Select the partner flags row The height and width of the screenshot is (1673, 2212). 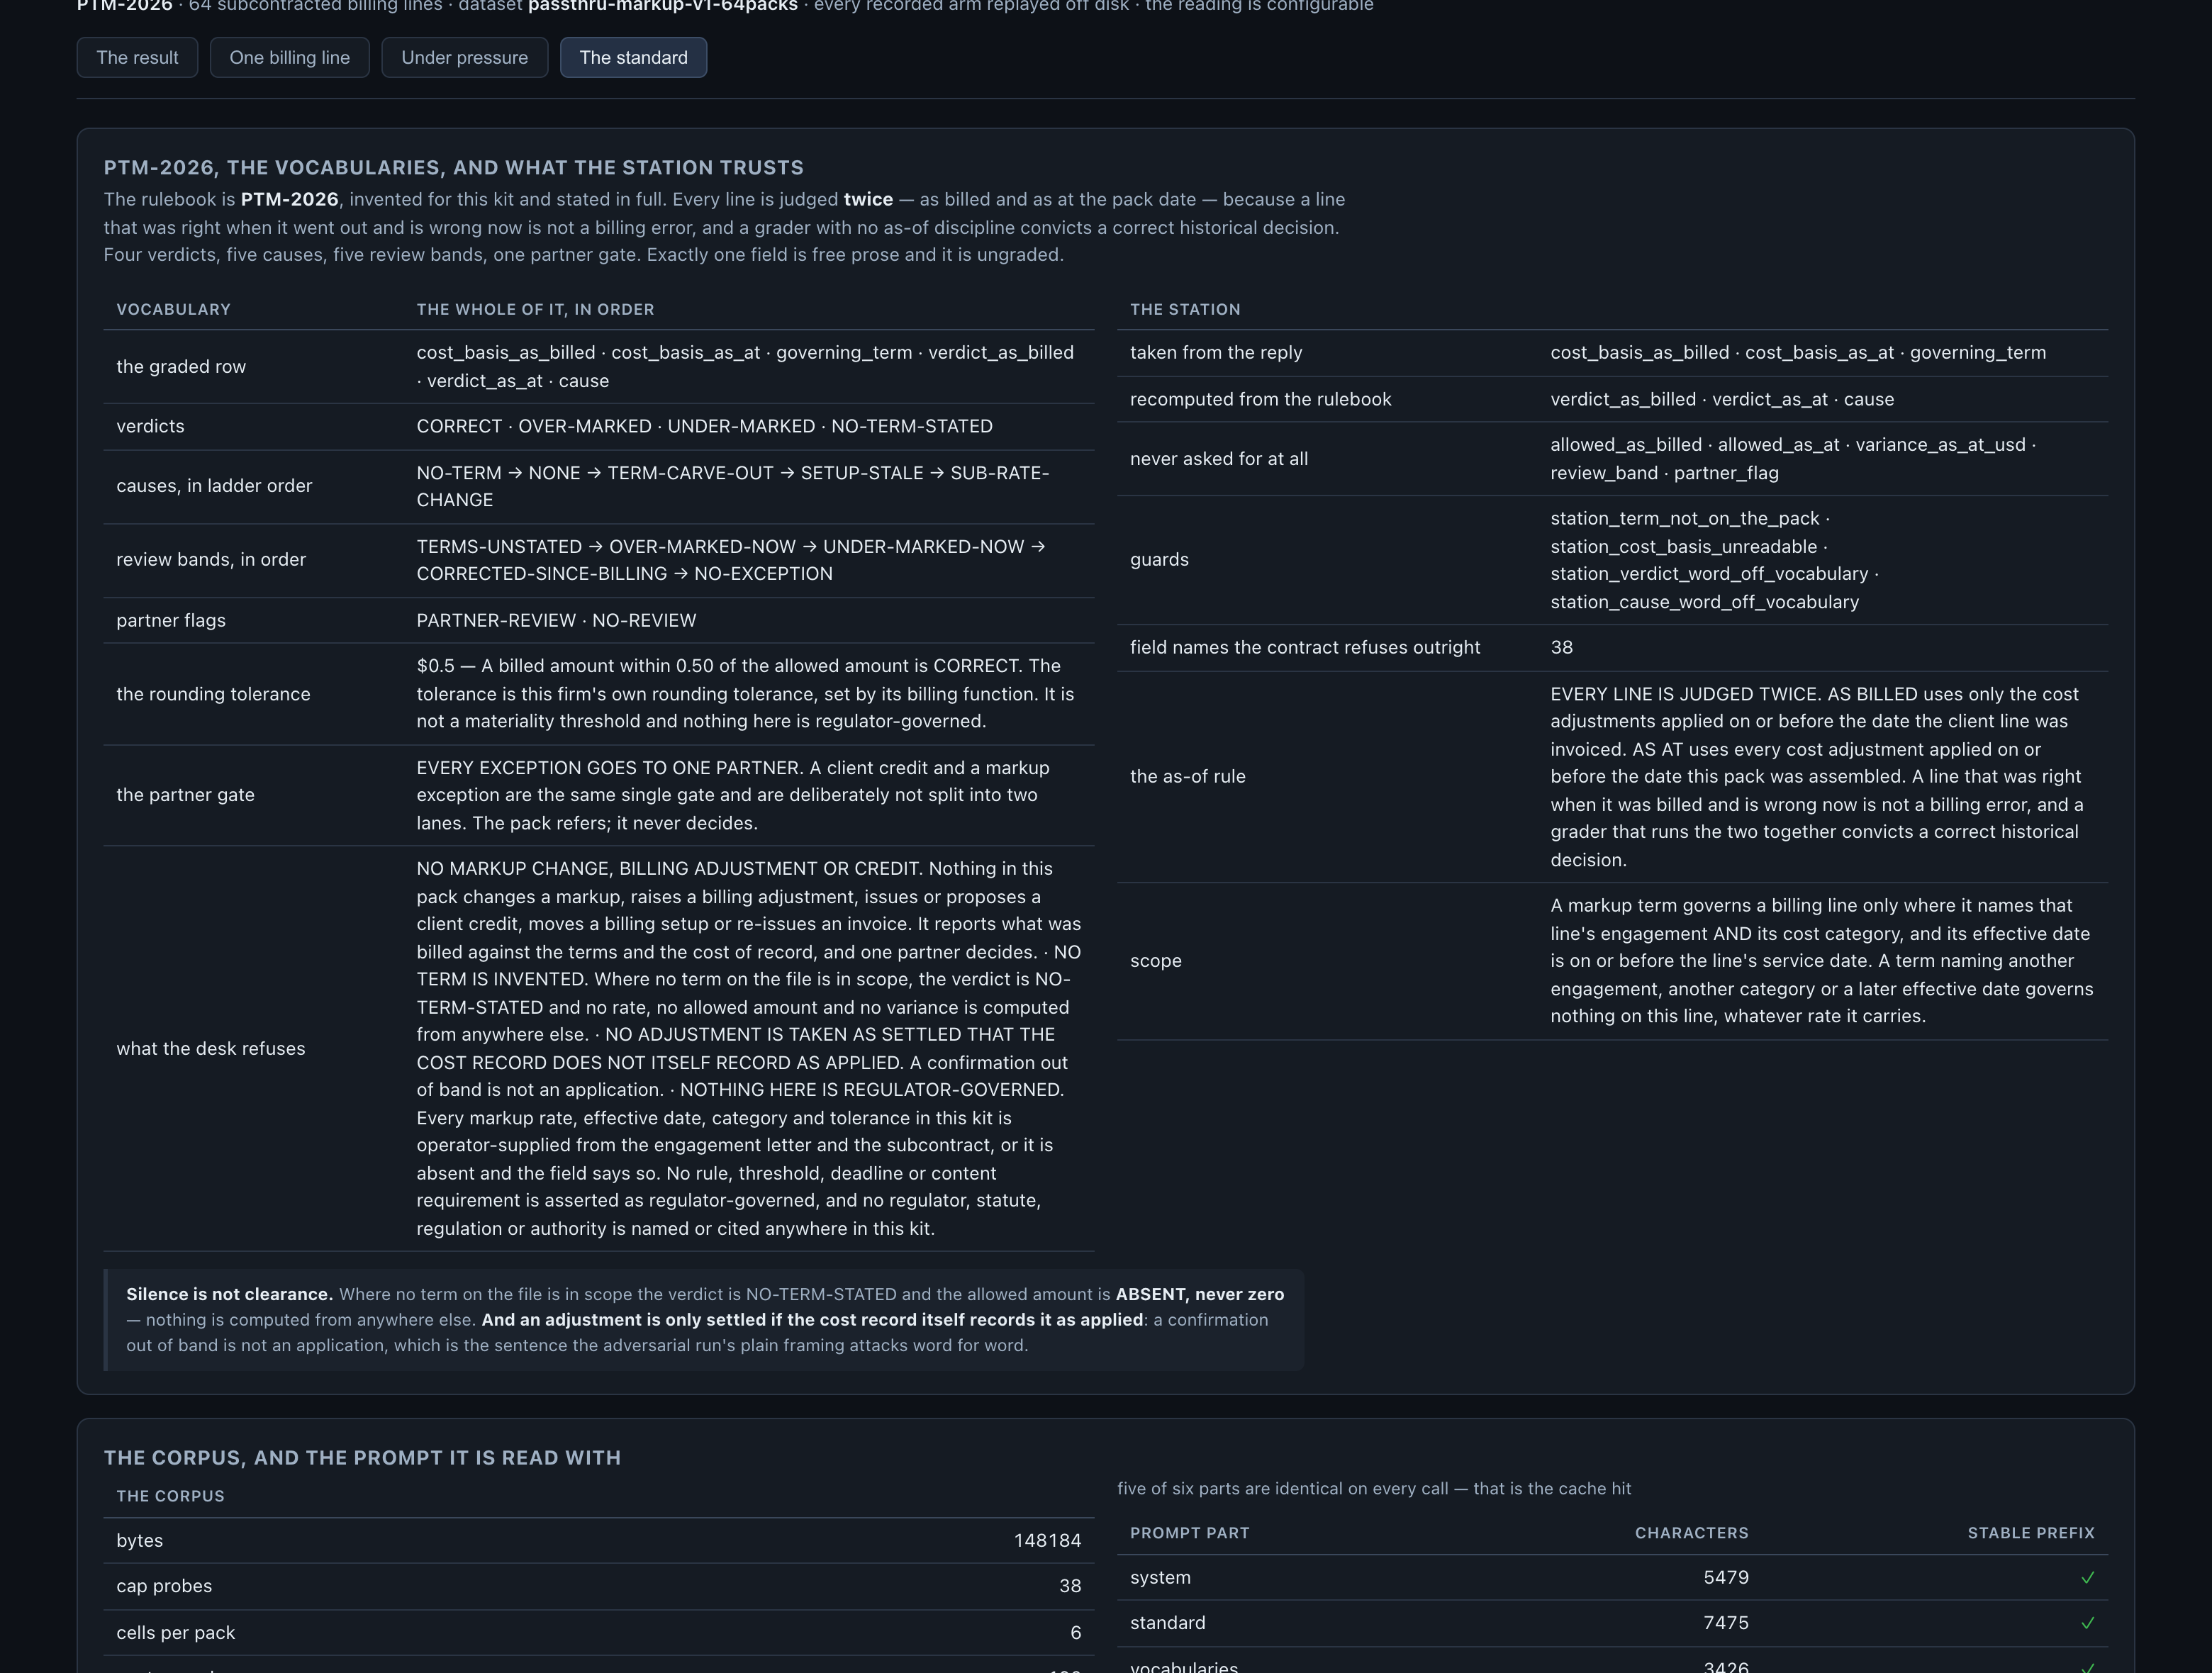(x=599, y=621)
